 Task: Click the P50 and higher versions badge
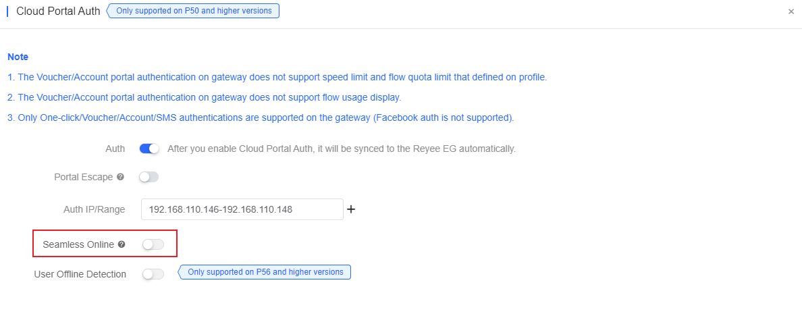tap(193, 11)
